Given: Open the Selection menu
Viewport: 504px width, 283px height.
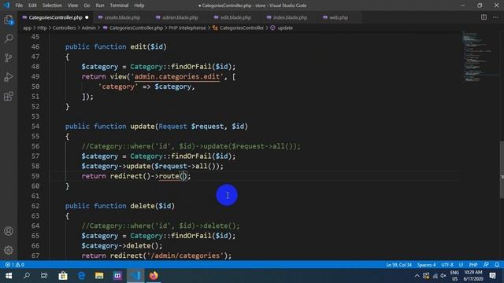Looking at the screenshot, I should (x=52, y=6).
